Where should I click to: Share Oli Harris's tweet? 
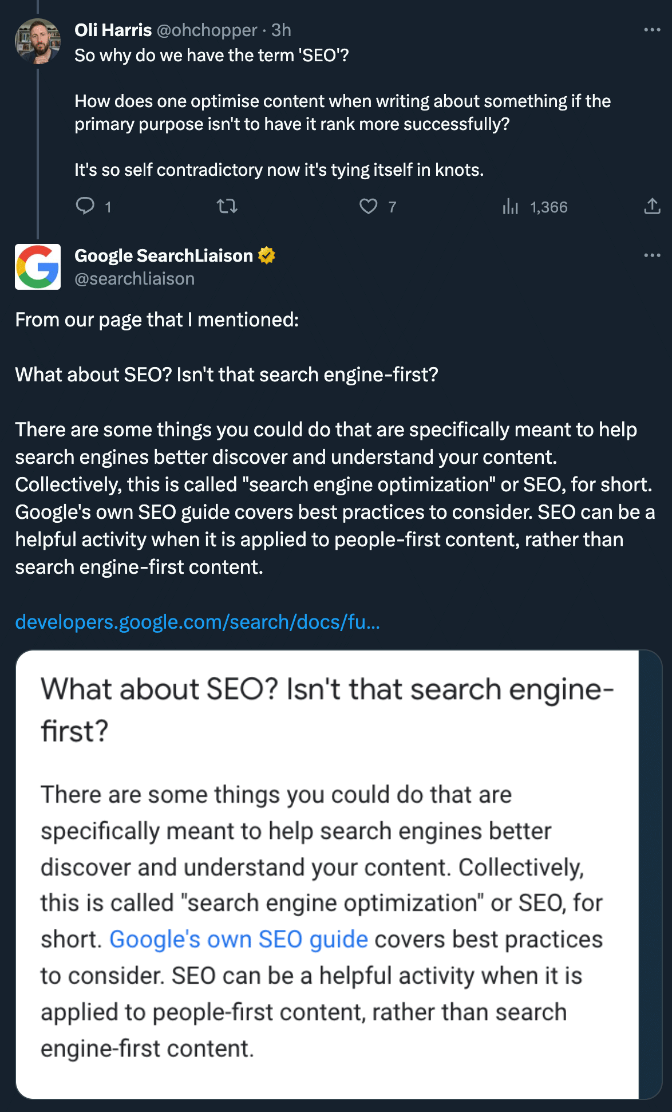coord(652,206)
